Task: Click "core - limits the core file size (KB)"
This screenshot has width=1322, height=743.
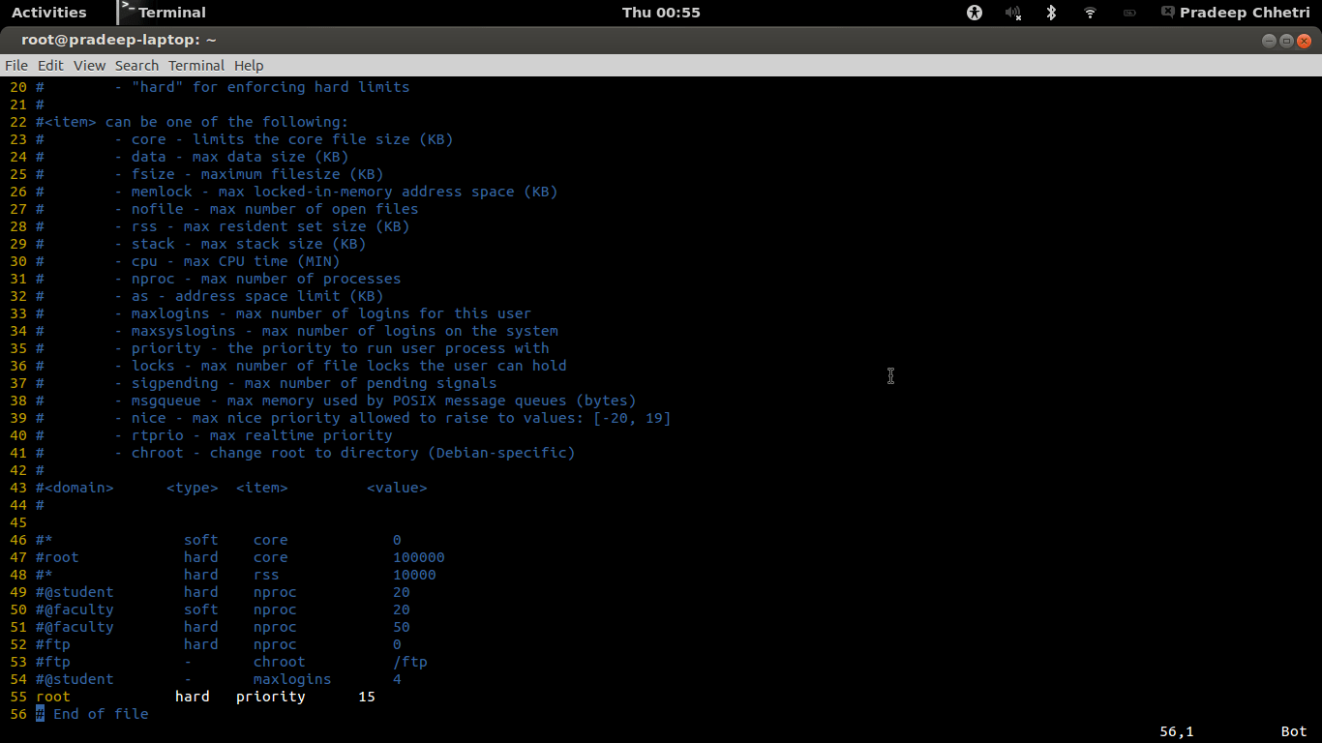Action: pyautogui.click(x=292, y=139)
